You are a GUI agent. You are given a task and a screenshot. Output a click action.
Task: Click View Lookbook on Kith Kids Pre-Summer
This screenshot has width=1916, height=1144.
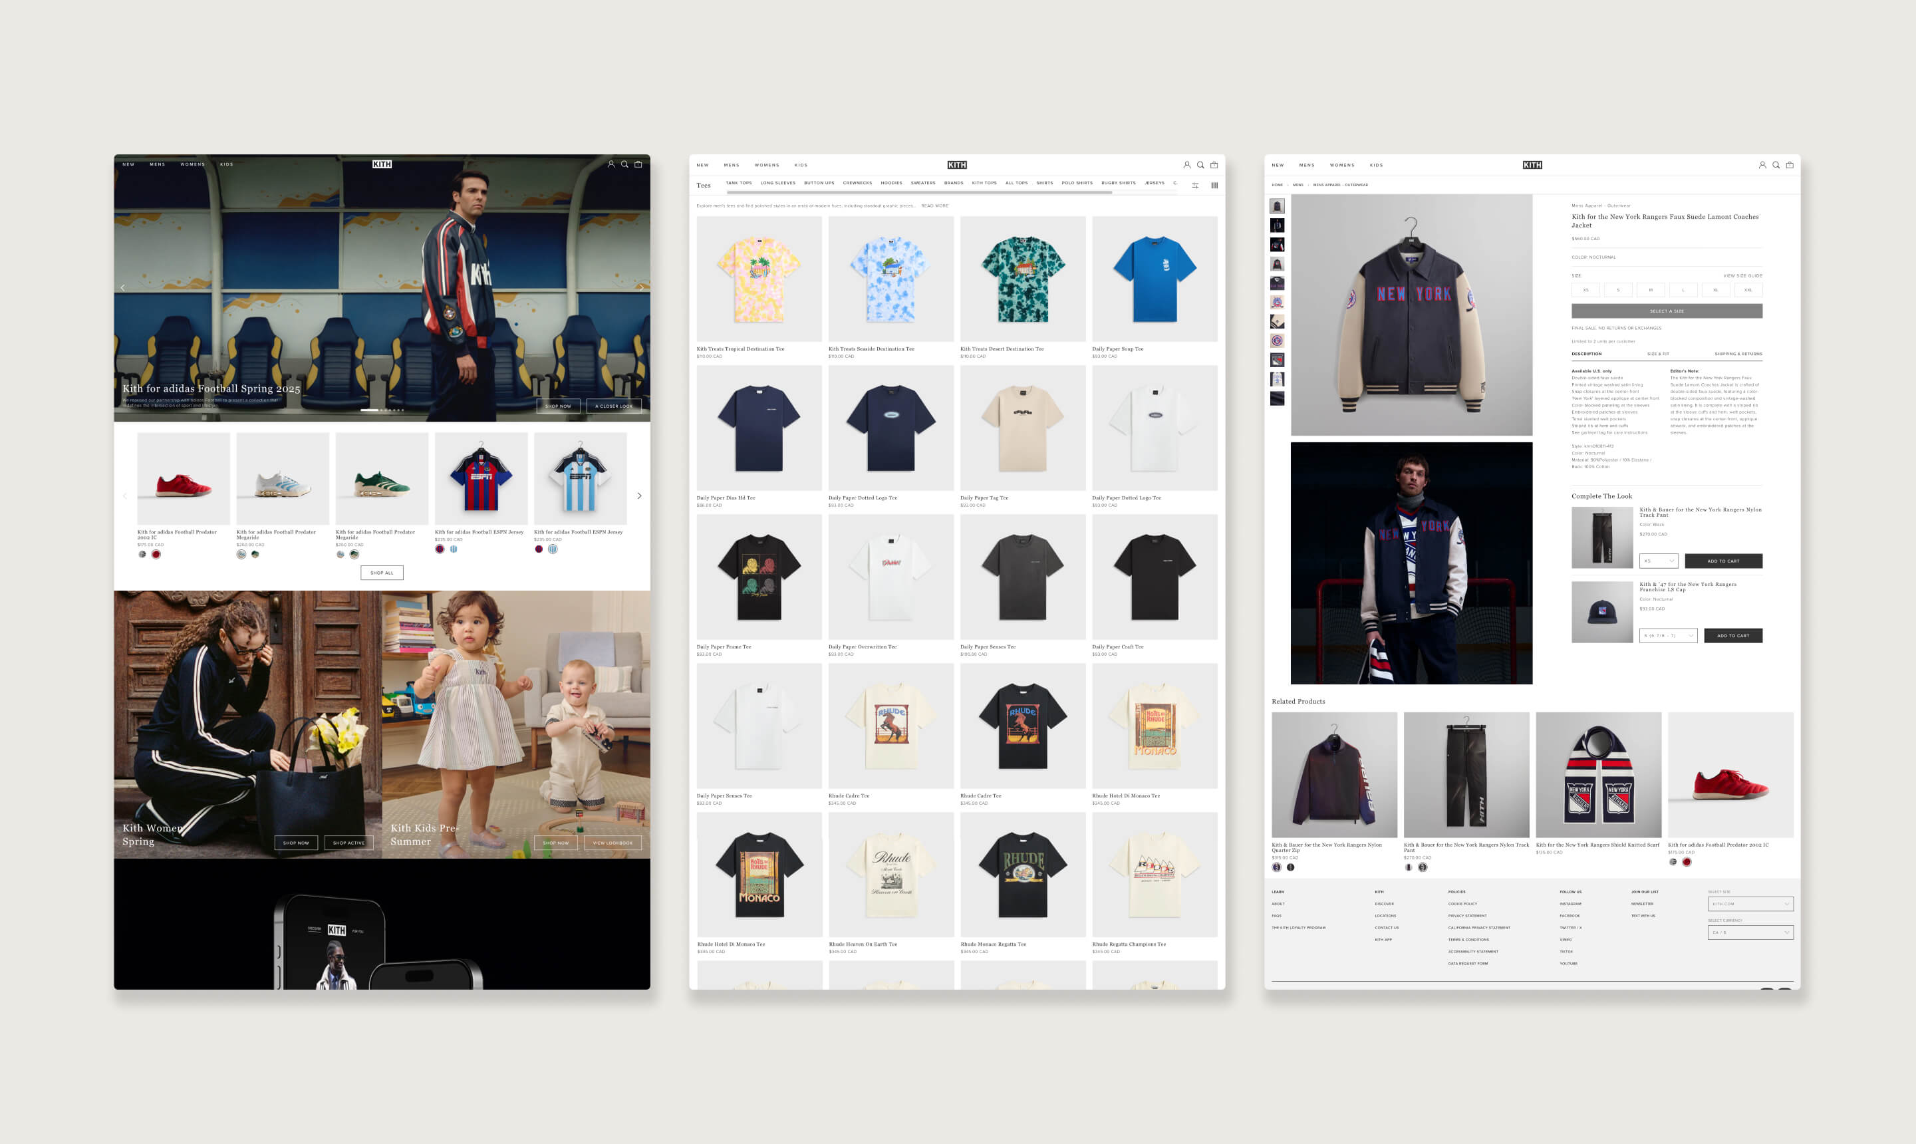[613, 843]
